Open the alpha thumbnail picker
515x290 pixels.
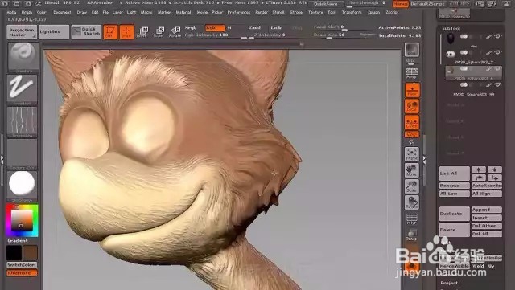[x=22, y=122]
